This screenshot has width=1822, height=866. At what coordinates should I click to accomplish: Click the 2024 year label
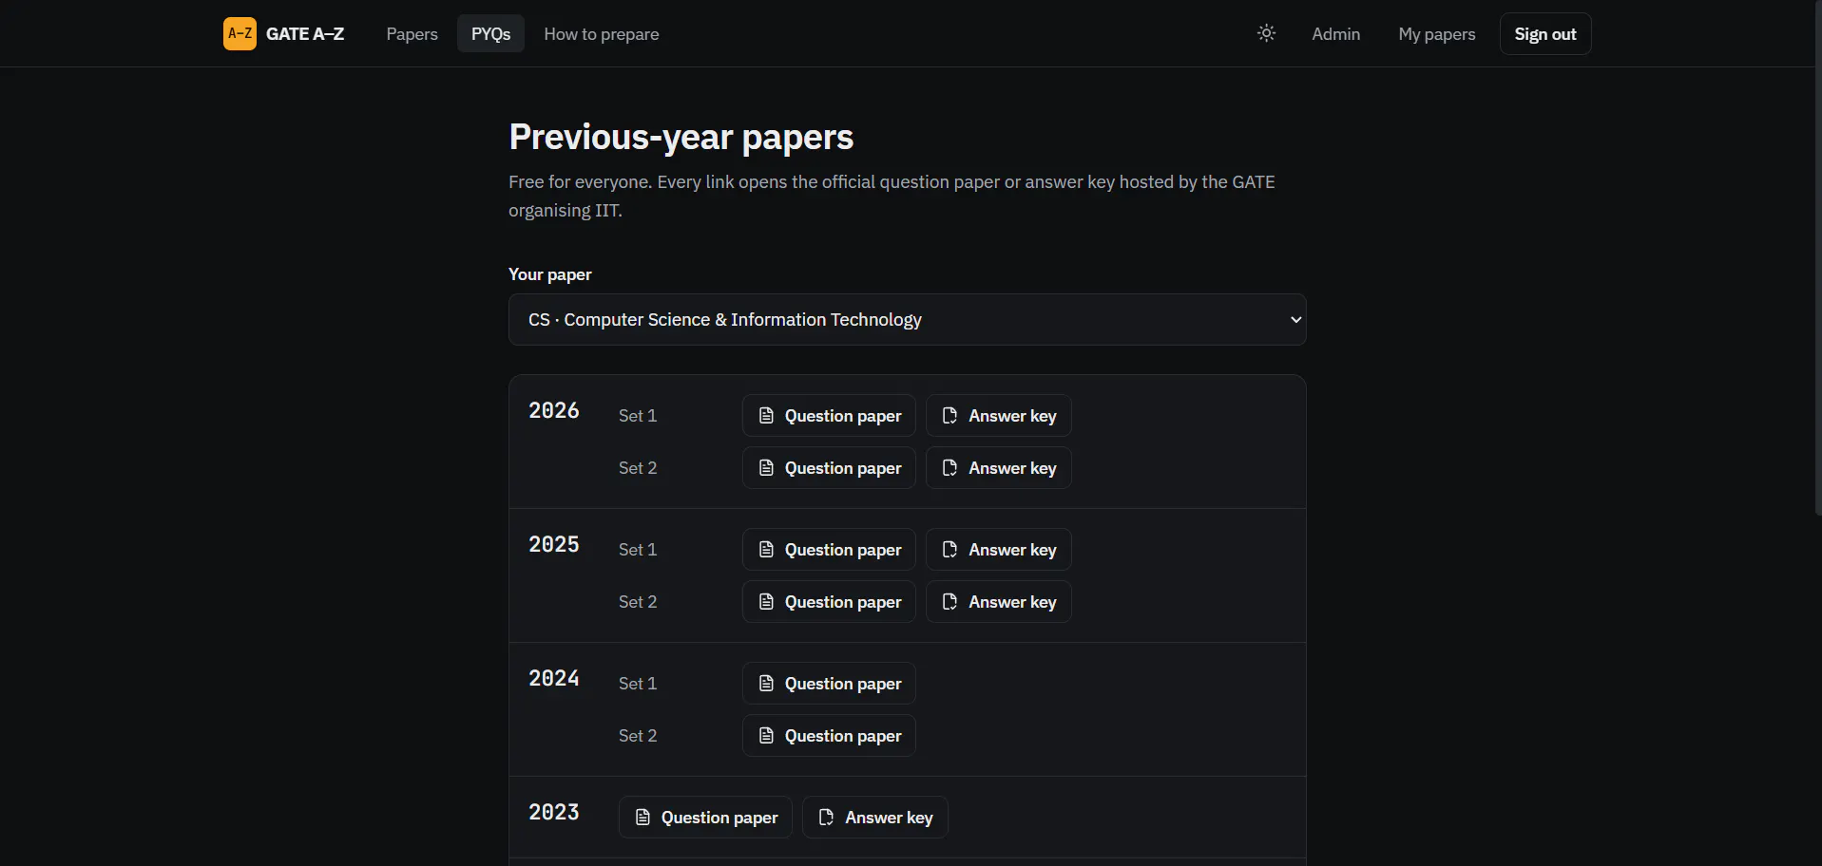553,678
